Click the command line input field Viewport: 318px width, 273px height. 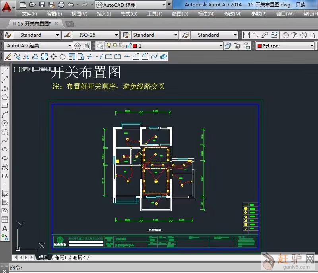(159, 268)
